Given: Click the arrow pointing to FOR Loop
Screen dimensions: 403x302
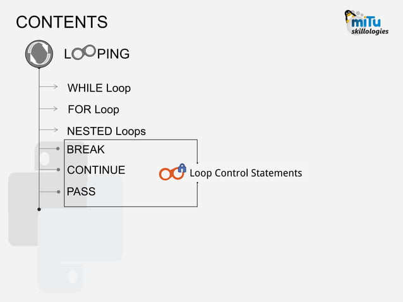Looking at the screenshot, I should point(49,109).
